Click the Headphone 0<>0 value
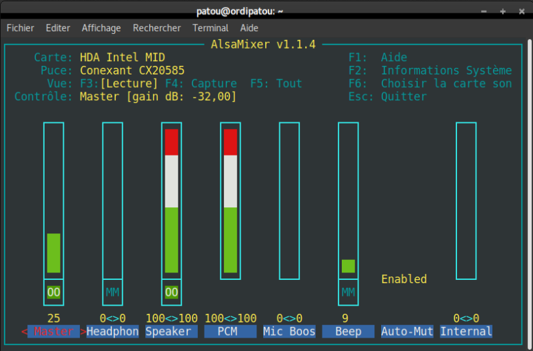 click(113, 318)
